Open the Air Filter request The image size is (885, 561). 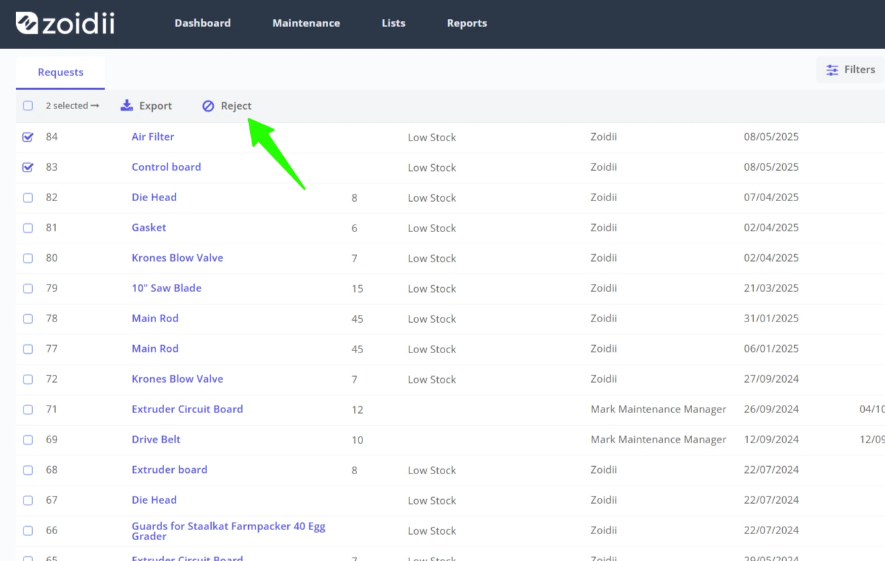[153, 137]
